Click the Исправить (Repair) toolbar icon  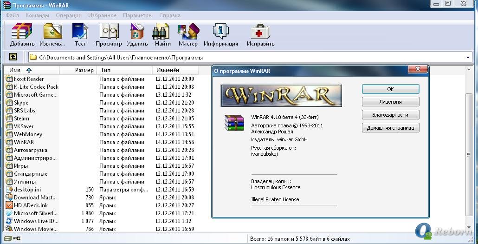coord(260,32)
